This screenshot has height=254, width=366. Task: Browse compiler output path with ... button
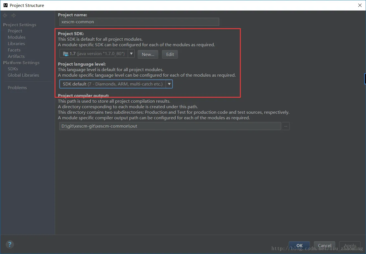click(286, 126)
